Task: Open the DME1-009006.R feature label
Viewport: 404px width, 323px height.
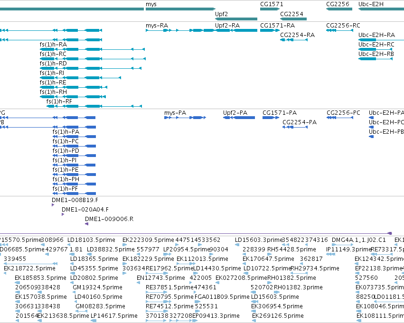Action: point(109,219)
